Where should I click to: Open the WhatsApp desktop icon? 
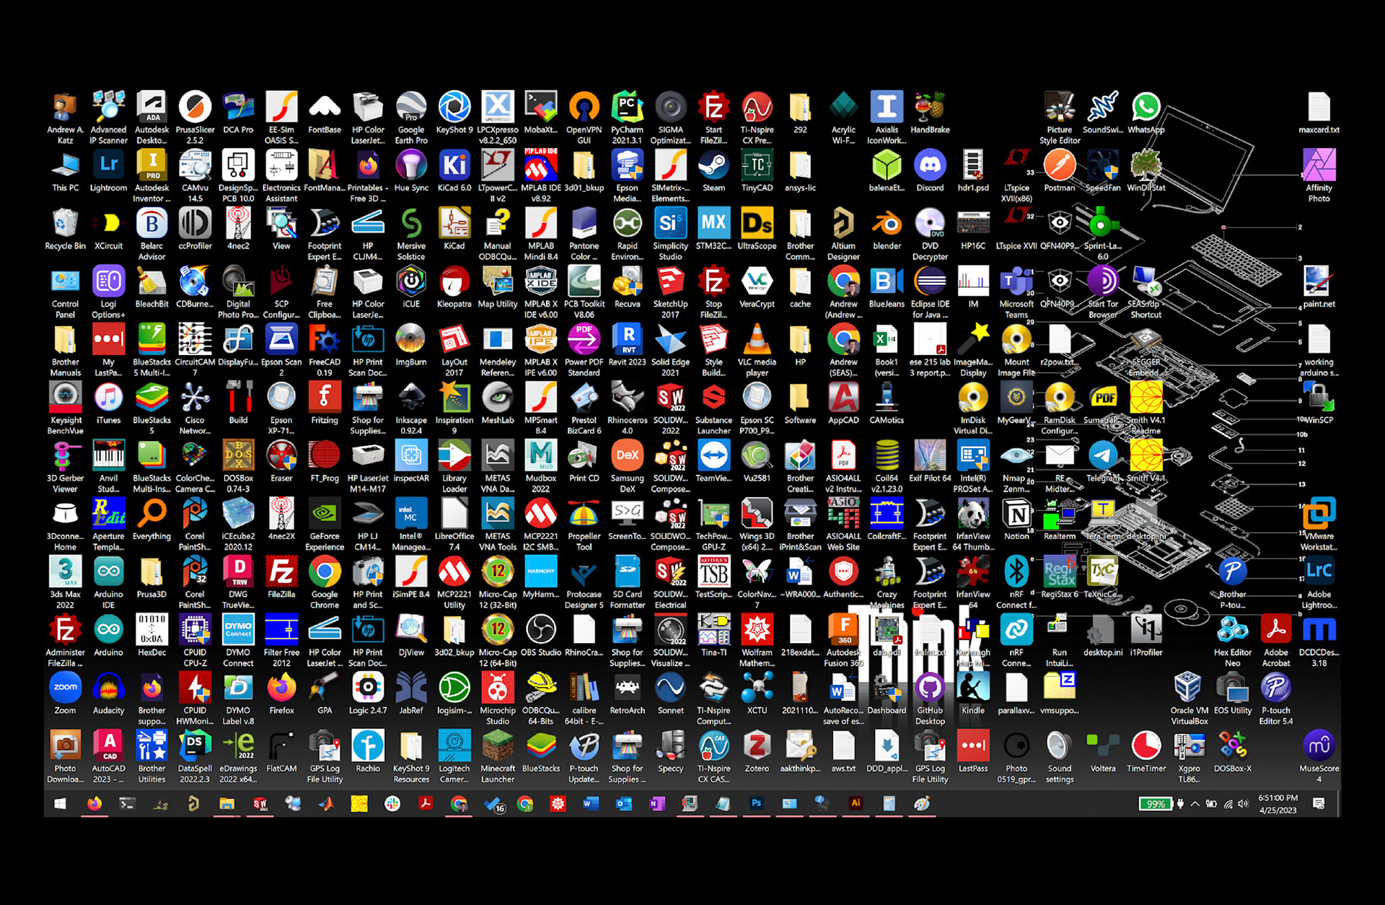(x=1146, y=112)
